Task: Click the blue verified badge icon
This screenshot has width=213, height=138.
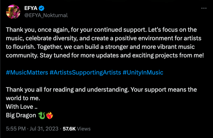Action: pos(42,8)
